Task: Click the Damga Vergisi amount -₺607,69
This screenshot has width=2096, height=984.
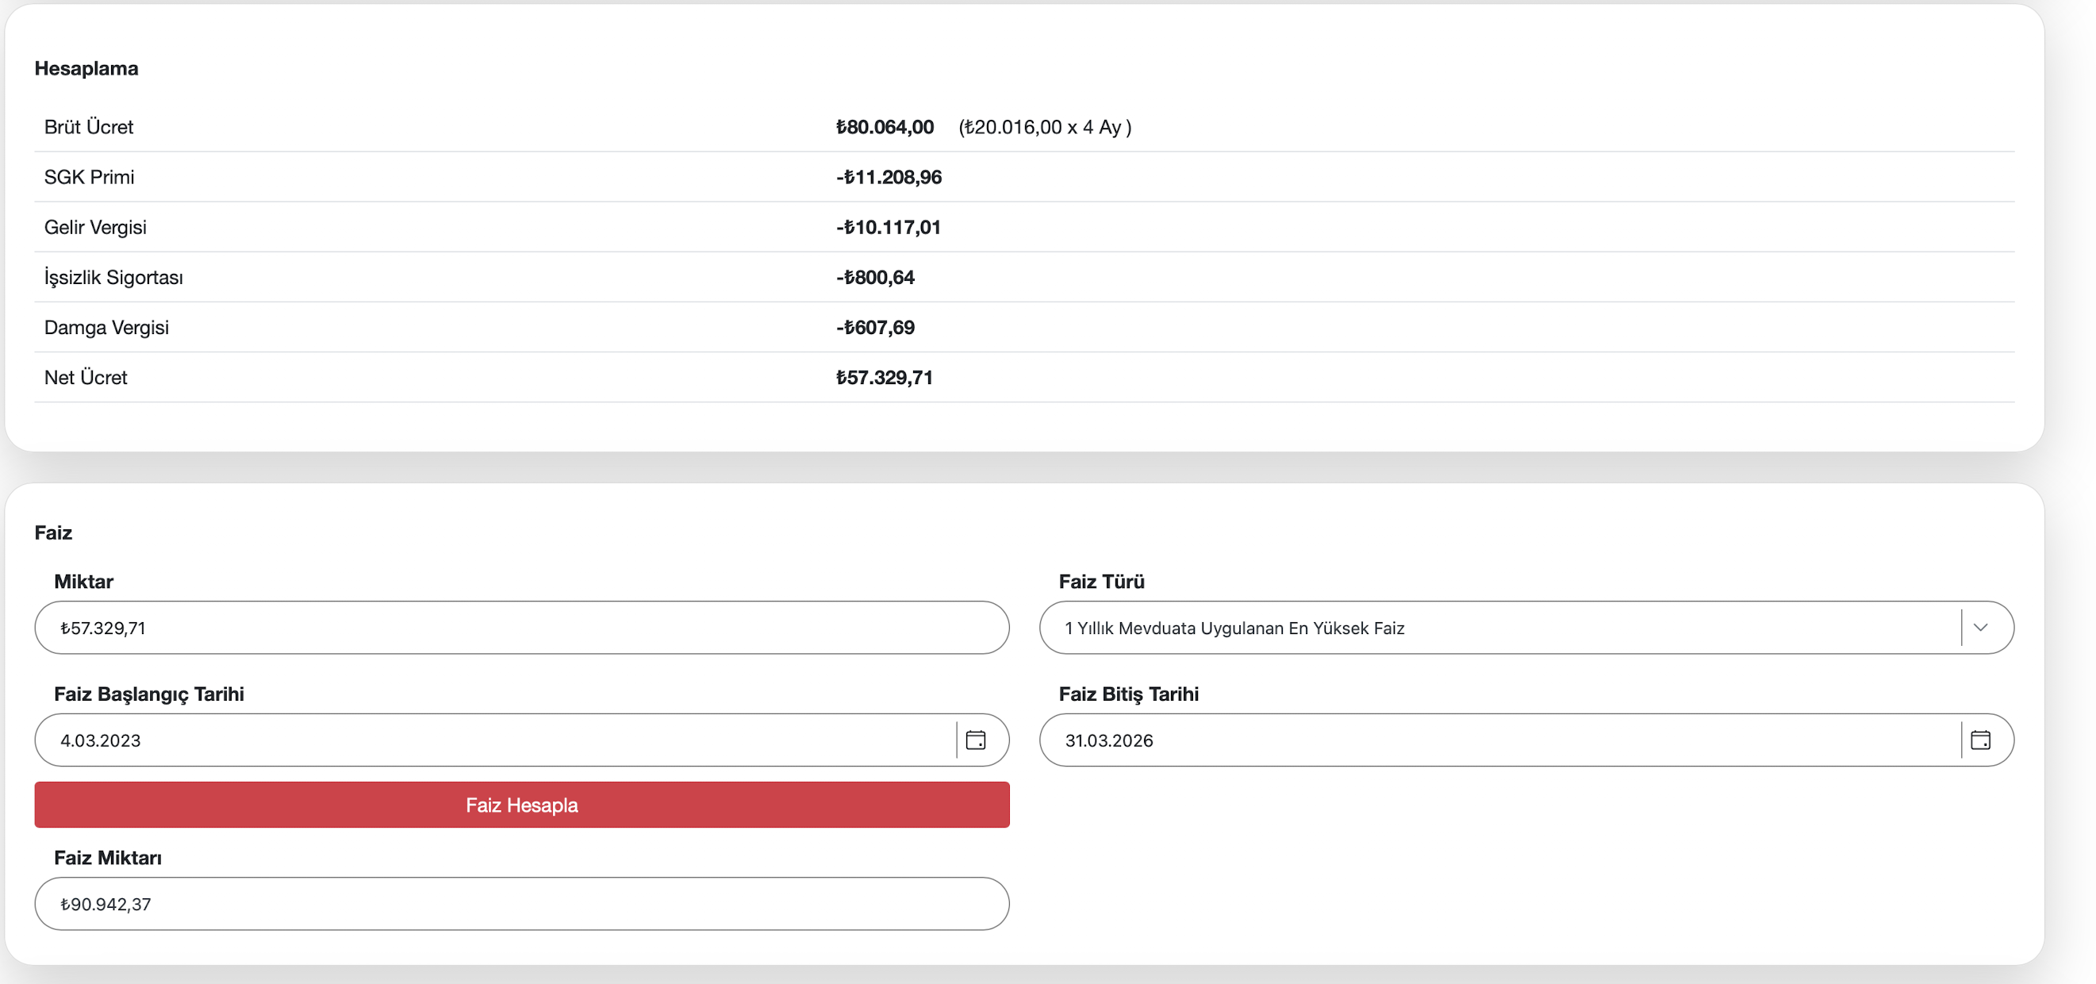Action: click(x=876, y=327)
